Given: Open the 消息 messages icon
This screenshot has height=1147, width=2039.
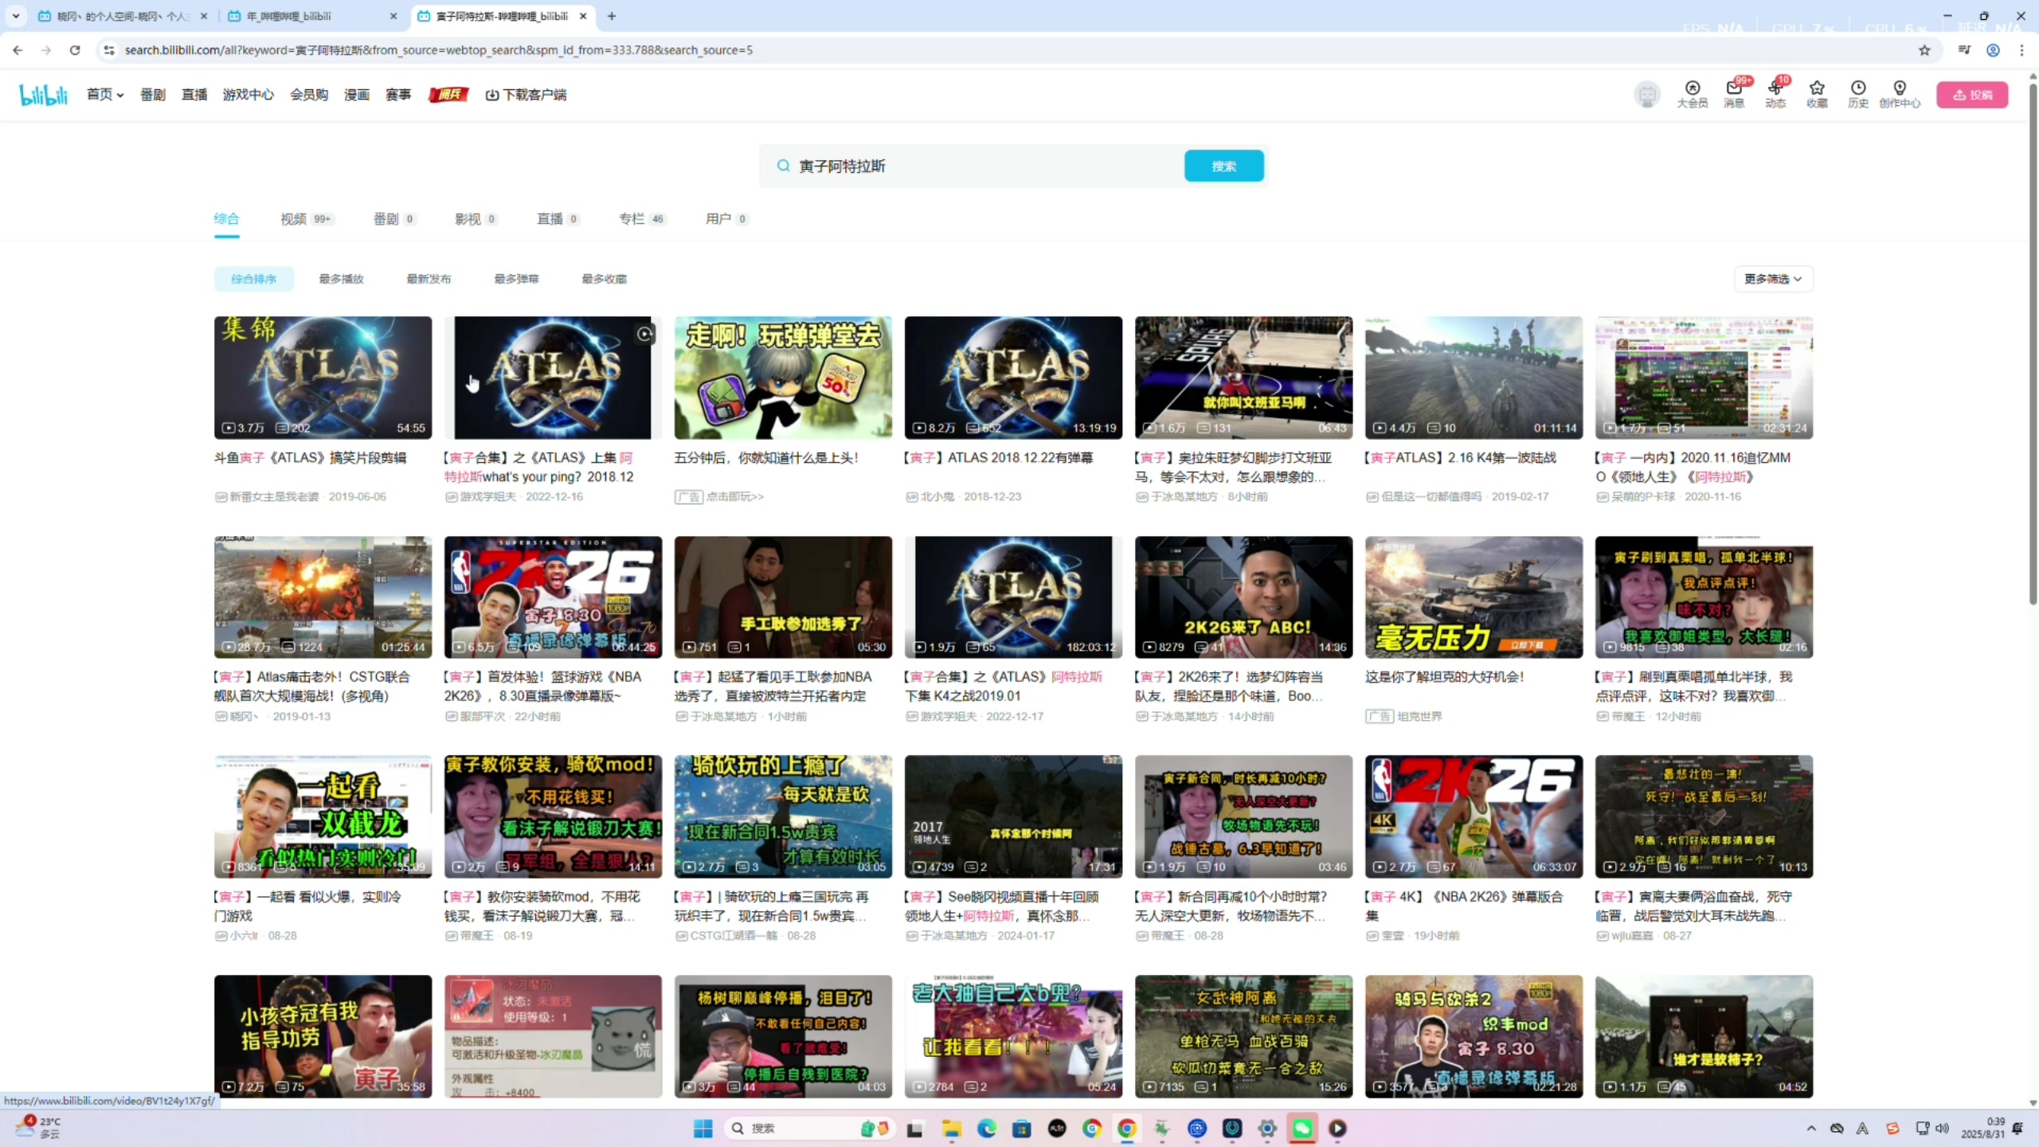Looking at the screenshot, I should coord(1734,94).
